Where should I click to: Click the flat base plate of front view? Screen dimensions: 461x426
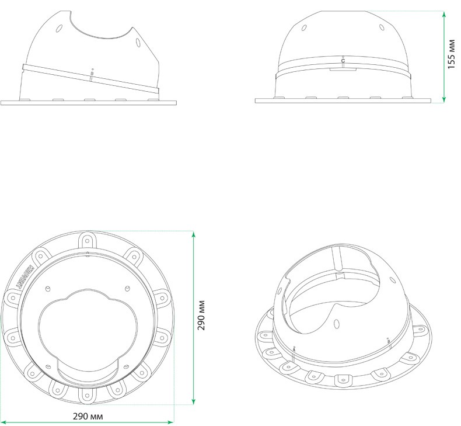(343, 101)
